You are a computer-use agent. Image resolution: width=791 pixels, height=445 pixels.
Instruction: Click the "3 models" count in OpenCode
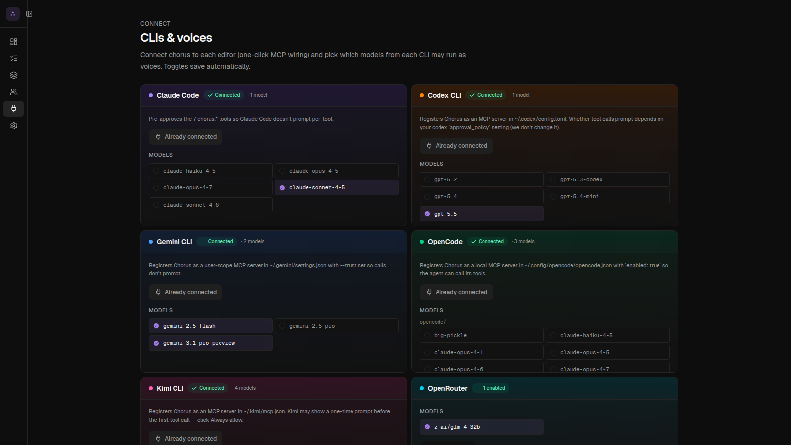coord(524,242)
